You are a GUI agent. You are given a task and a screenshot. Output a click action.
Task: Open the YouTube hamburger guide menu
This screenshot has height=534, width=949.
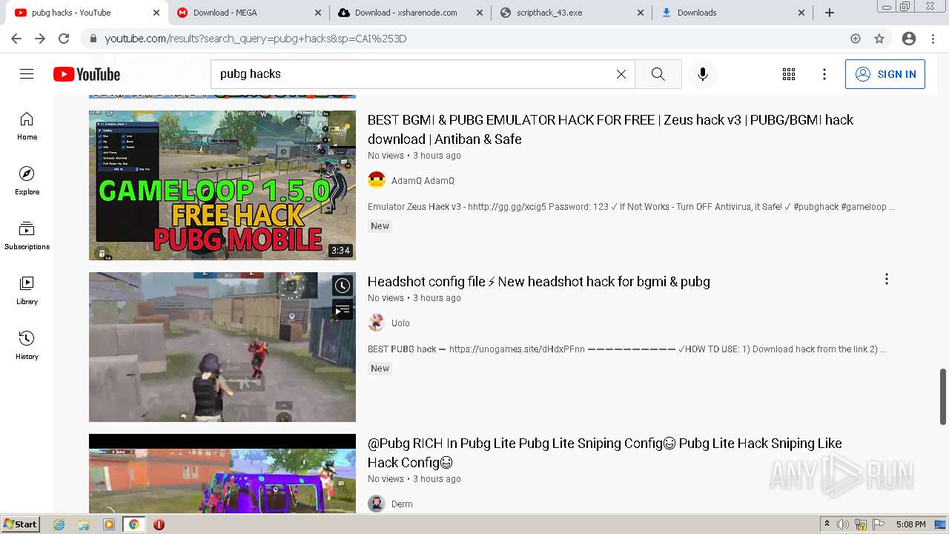point(27,73)
